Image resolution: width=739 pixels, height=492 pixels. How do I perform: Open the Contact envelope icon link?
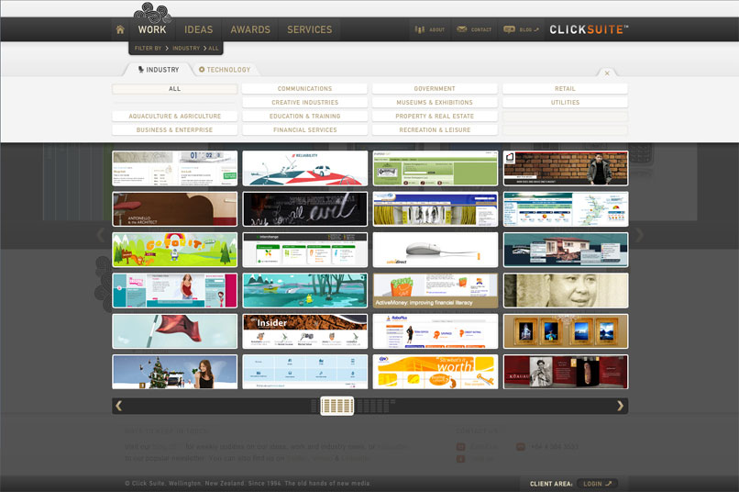474,29
